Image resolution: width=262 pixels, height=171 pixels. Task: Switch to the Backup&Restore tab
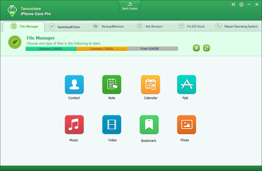click(x=108, y=26)
